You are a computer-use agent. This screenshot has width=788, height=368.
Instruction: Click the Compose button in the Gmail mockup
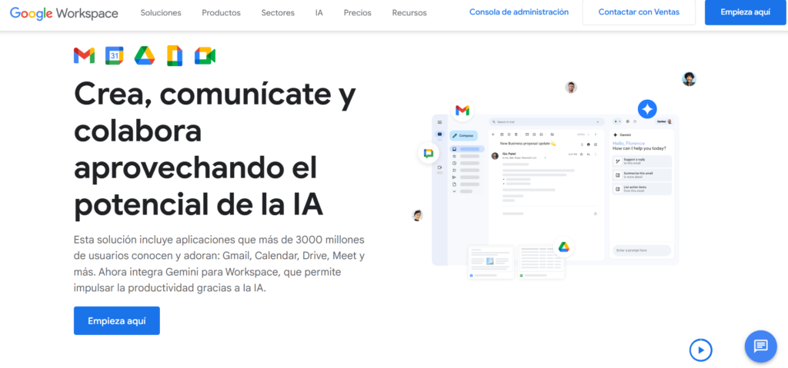click(463, 135)
